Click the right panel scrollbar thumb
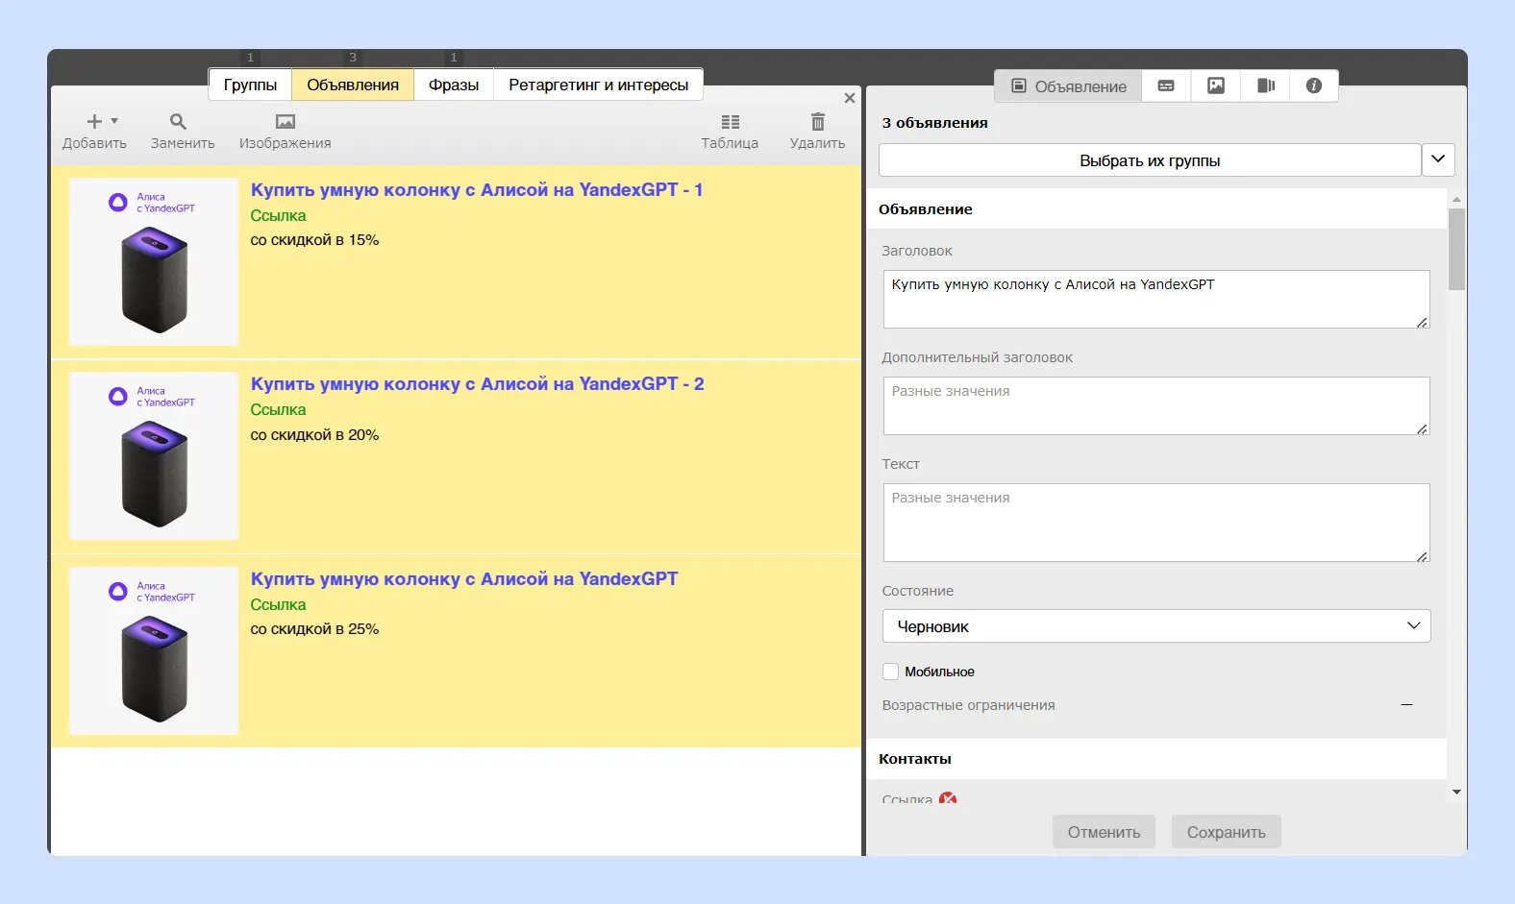Viewport: 1515px width, 904px height. coord(1456,249)
